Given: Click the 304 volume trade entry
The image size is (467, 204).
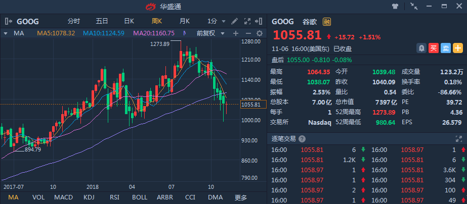Looking at the screenshot, I should click(450, 180).
